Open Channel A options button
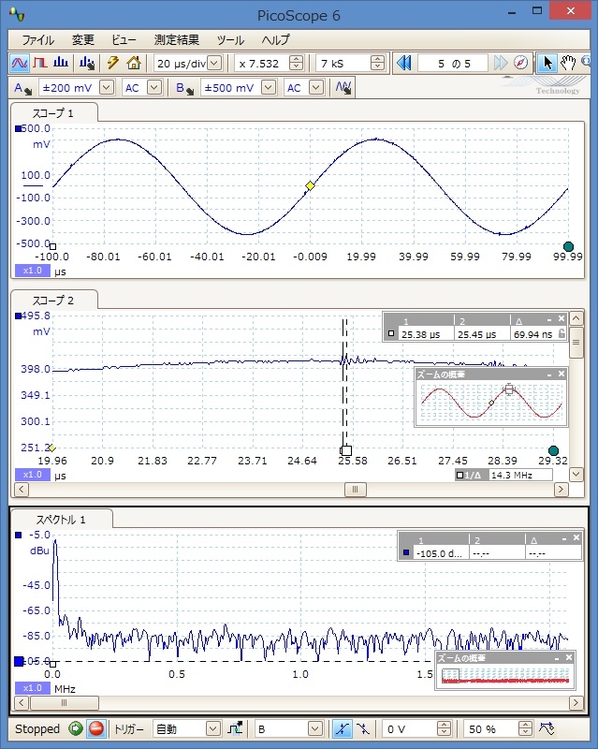598x749 pixels. 22,87
